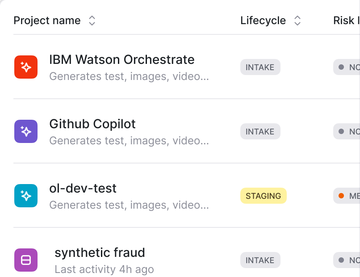This screenshot has height=277, width=360.
Task: Click the Lifecycle column header
Action: pos(263,21)
